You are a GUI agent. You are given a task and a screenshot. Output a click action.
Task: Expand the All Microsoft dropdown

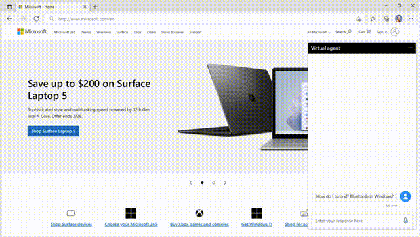(319, 32)
